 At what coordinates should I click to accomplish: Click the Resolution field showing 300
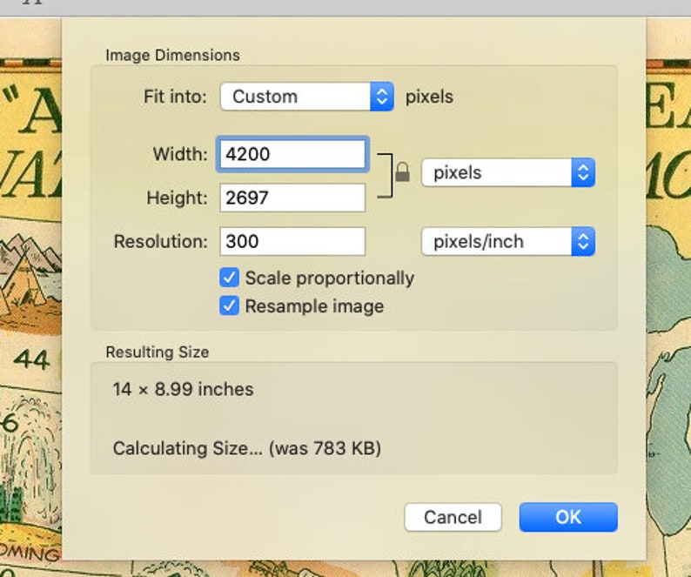292,241
